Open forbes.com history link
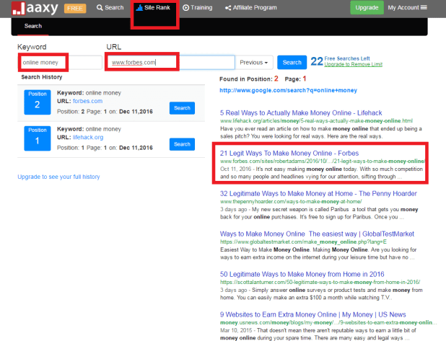Viewport: 446px width, 341px height. click(87, 101)
